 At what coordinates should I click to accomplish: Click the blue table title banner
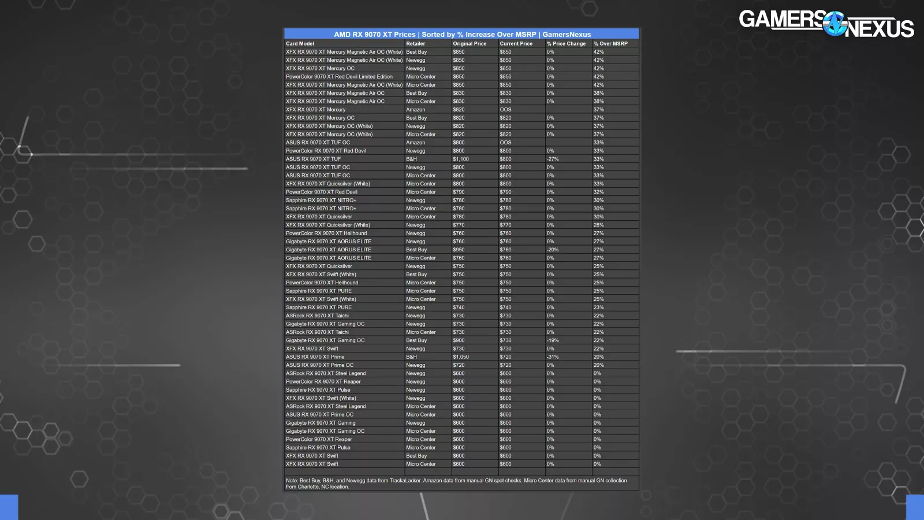coord(461,34)
